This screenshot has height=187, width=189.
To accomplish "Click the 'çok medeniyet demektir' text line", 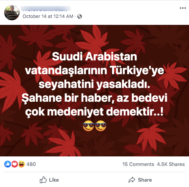I will [94, 112].
